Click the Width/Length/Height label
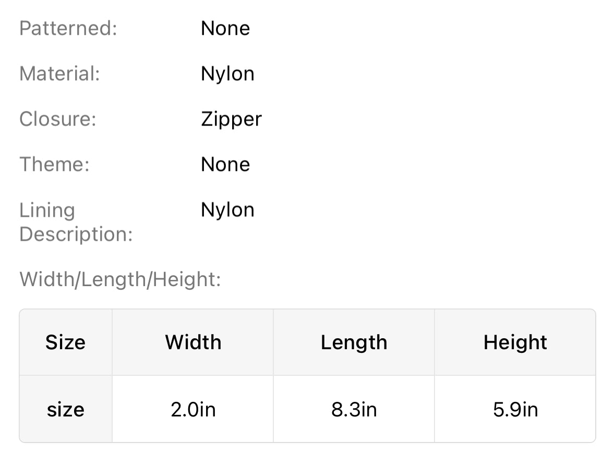615x467 pixels. tap(120, 279)
